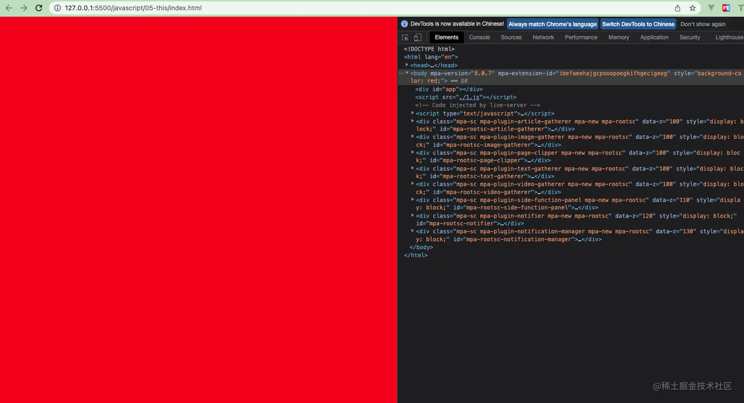Click Switch DevTools to Chinese
This screenshot has height=403, width=744.
[638, 24]
